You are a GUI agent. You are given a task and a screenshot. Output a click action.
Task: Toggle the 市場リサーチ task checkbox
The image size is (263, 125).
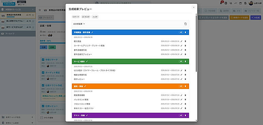click(x=43, y=59)
